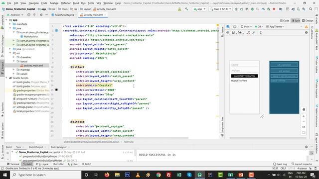Click the orientation icon in design toolbar
This screenshot has width=319, height=179.
click(x=235, y=26)
